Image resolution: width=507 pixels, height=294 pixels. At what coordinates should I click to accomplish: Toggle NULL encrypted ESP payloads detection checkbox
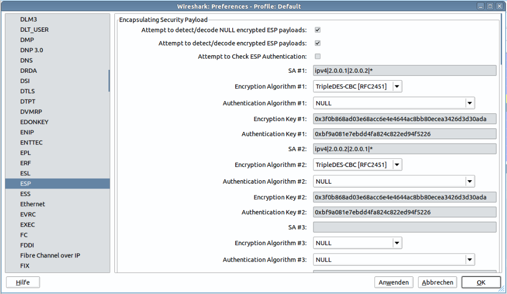pos(317,30)
